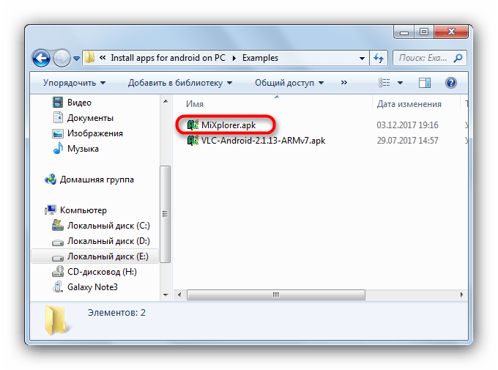This screenshot has height=370, width=498.
Task: Open Локальный диск (C:)
Action: 108,226
